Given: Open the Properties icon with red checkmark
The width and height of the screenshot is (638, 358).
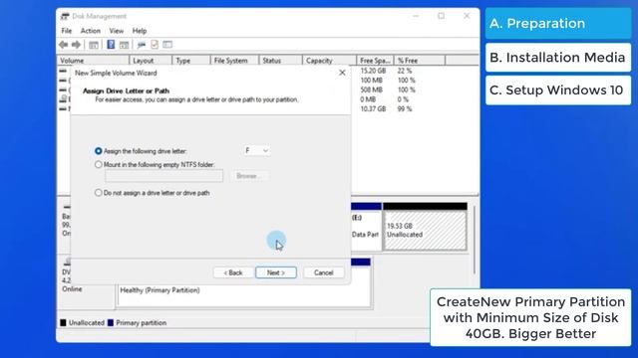Looking at the screenshot, I should (x=155, y=45).
